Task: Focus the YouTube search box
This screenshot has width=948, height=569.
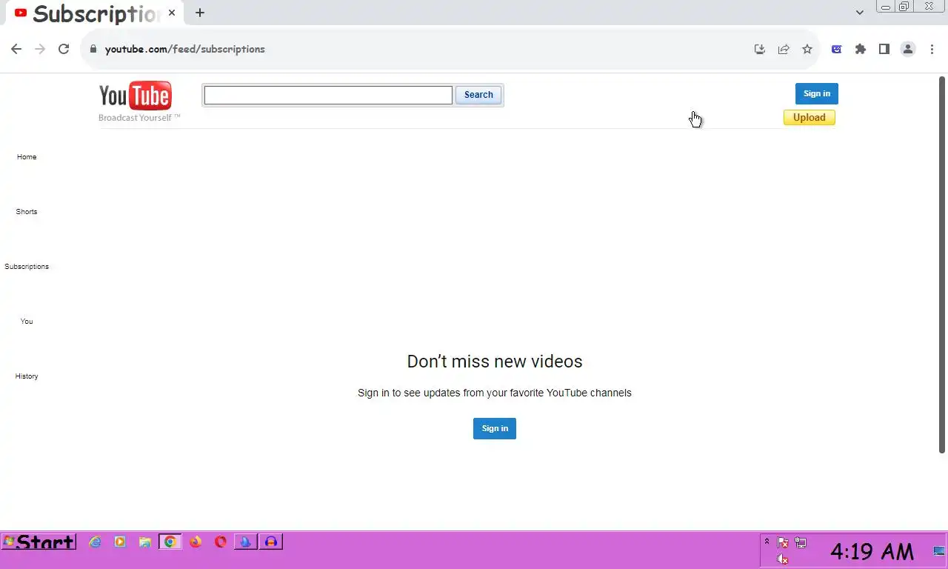Action: [x=328, y=95]
